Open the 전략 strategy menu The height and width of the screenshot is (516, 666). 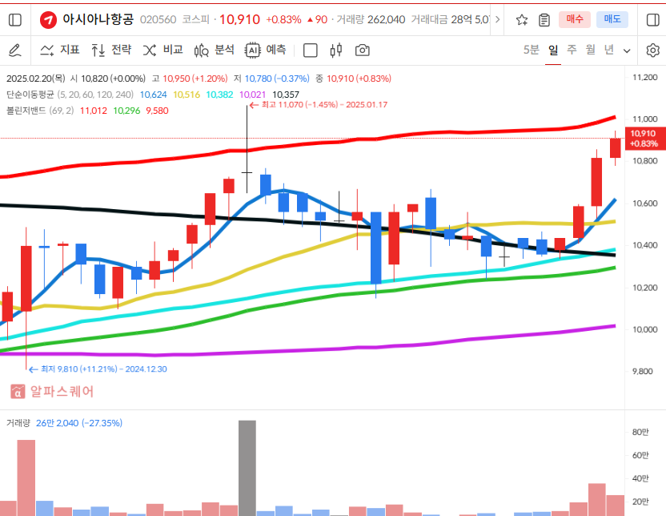112,50
